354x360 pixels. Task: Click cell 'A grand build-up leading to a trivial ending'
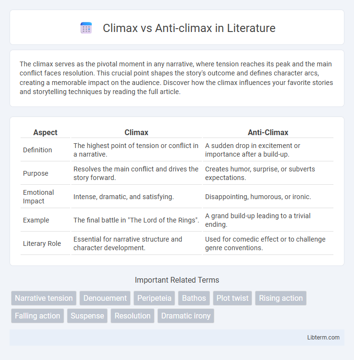pos(268,220)
